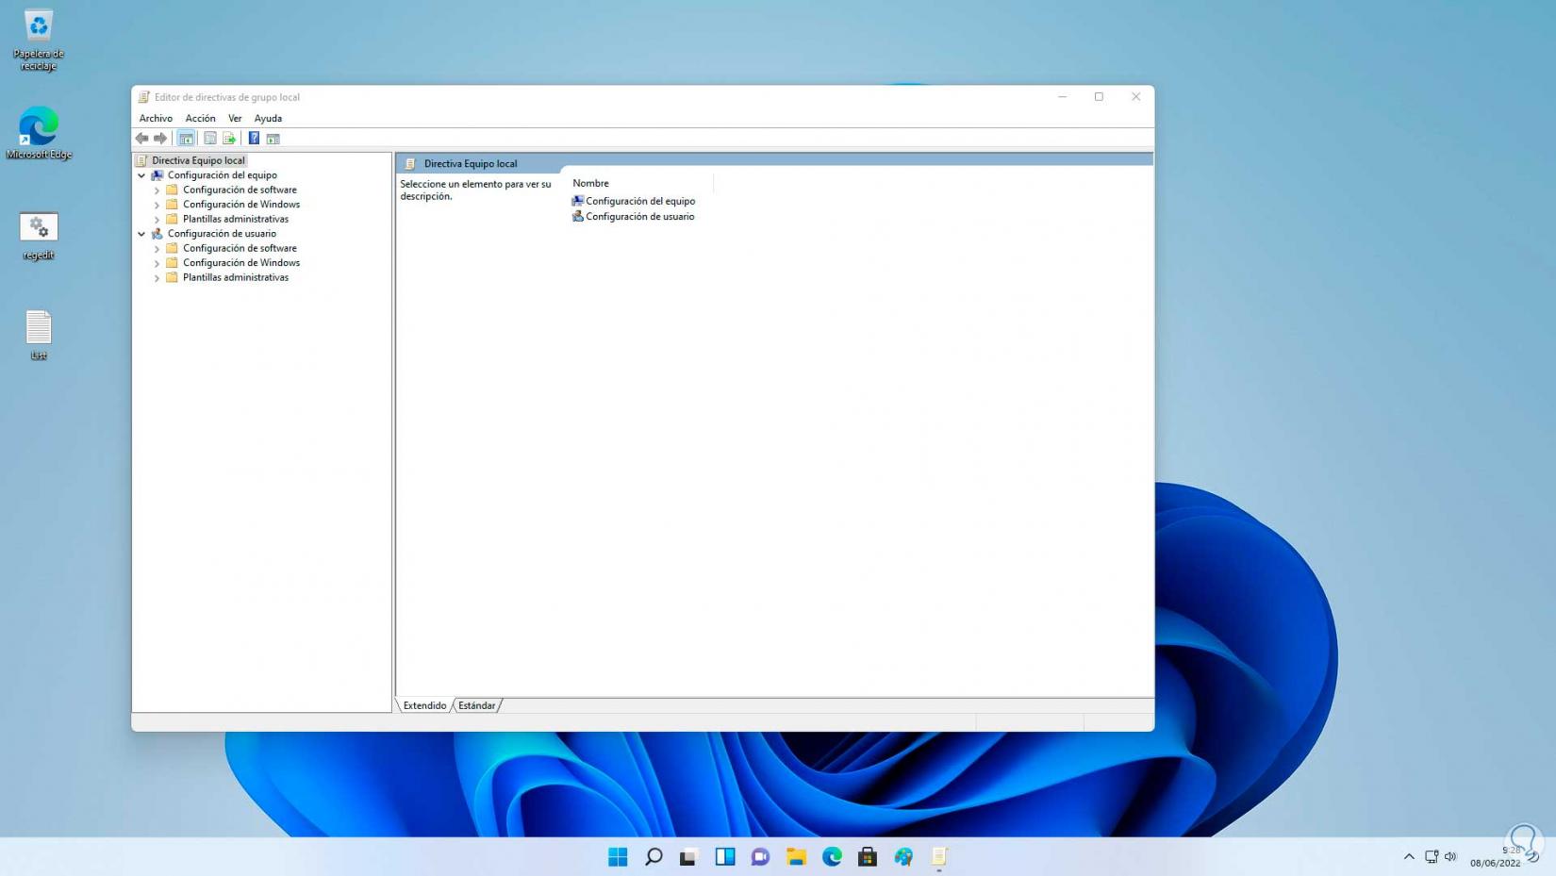
Task: Click the Nombre column header
Action: [x=591, y=183]
